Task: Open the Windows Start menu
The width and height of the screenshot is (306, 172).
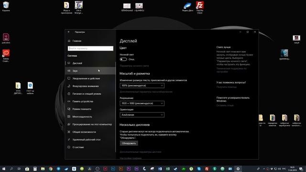Action: (4, 169)
